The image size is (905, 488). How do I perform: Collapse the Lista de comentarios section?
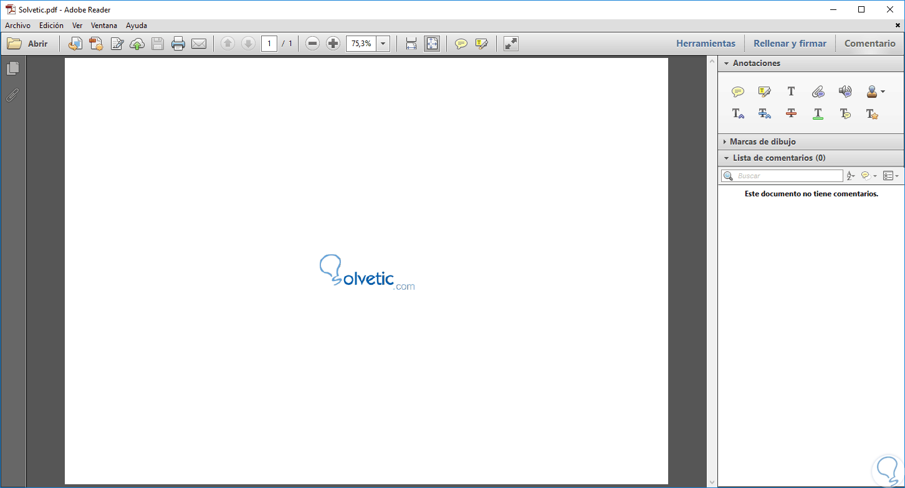coord(726,158)
